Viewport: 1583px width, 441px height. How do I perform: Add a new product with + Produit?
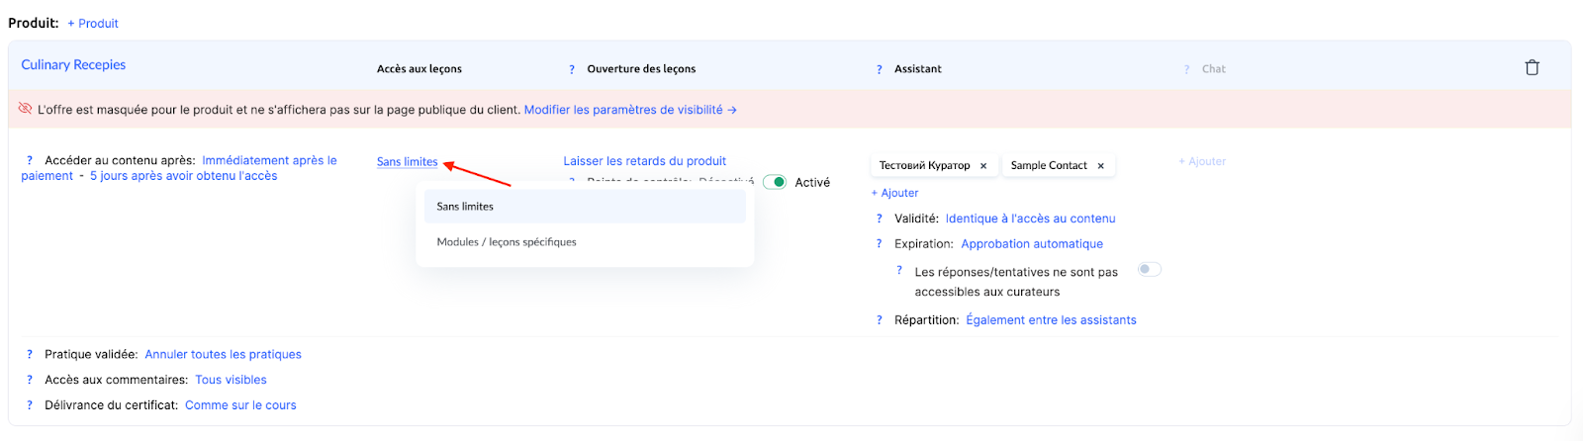(x=93, y=24)
